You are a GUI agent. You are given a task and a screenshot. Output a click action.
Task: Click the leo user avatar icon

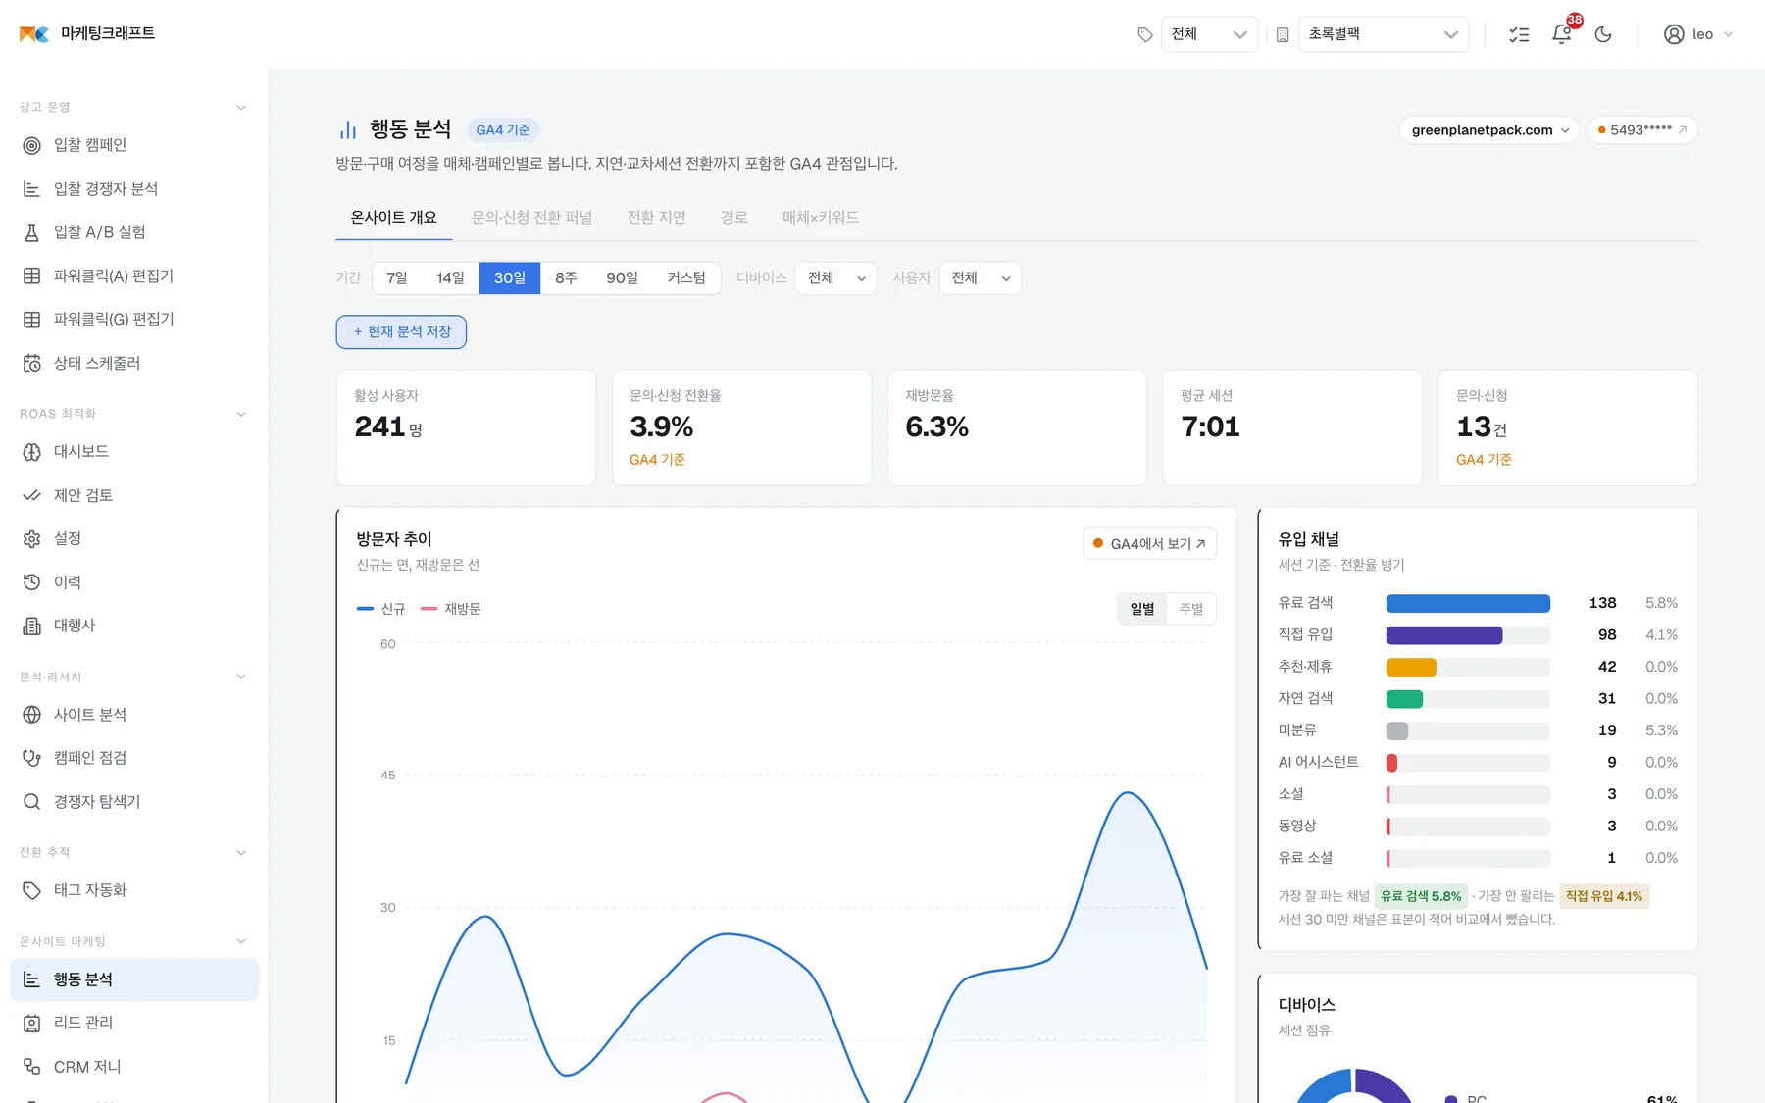click(x=1674, y=34)
